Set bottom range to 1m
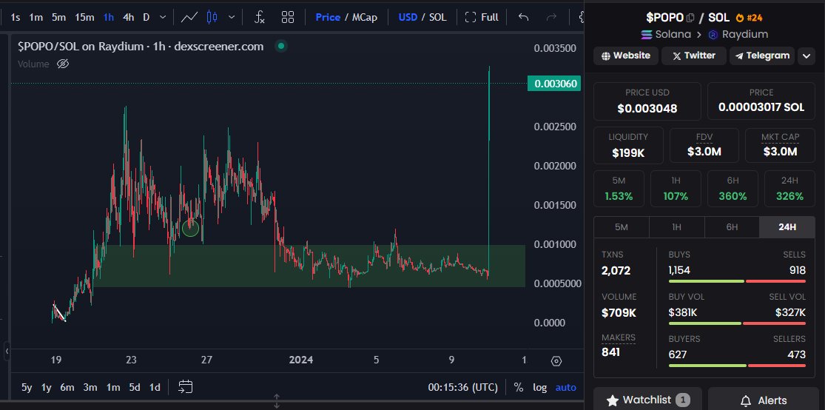Viewport: 825px width, 410px height. [x=113, y=387]
